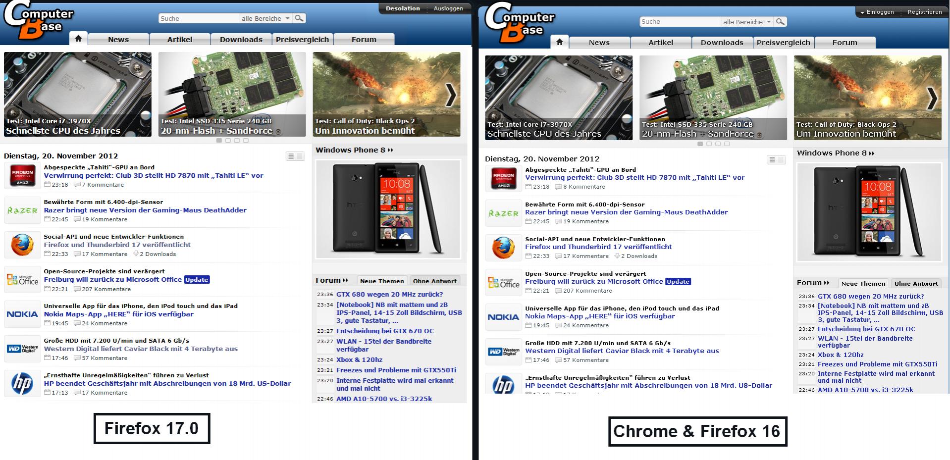Switch to thin-lined compact news view, Chrome page
Image resolution: width=950 pixels, height=460 pixels.
click(781, 159)
